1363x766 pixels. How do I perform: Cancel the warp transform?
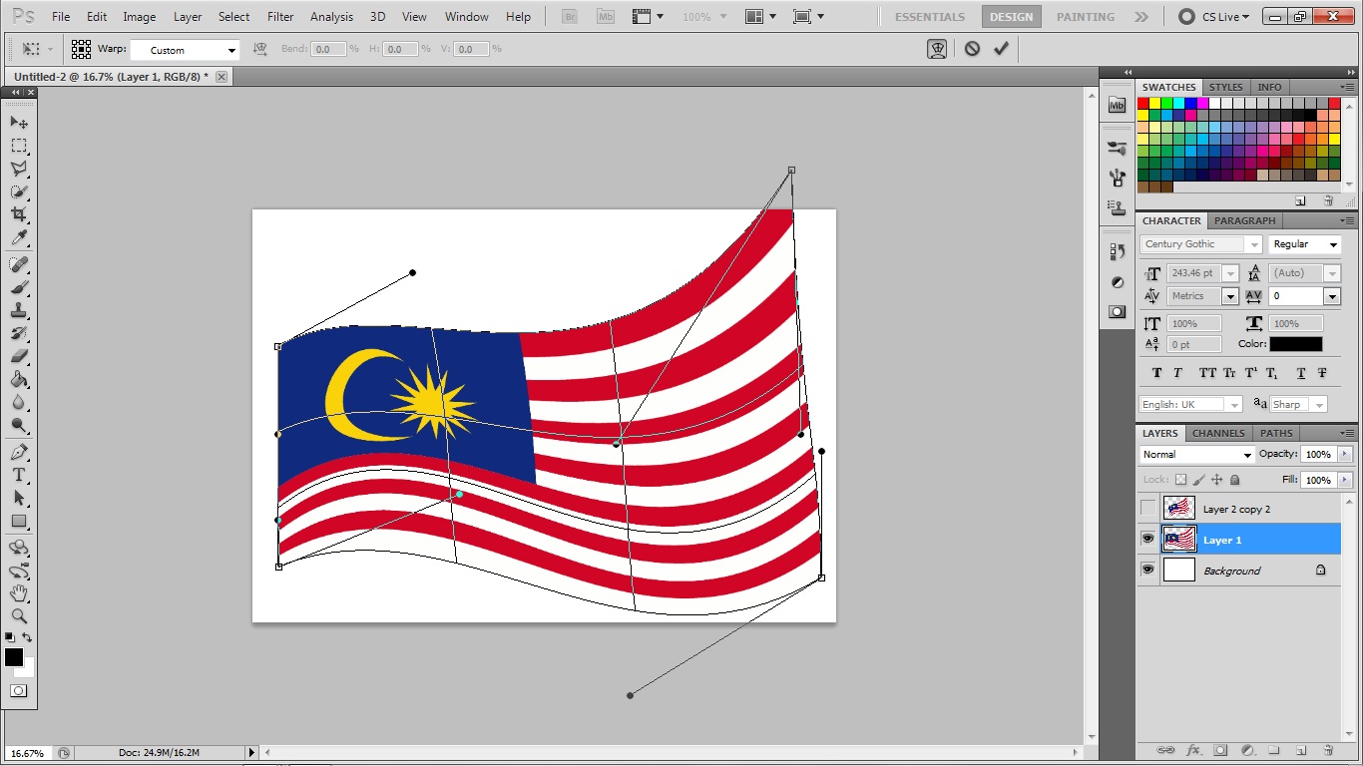(972, 48)
